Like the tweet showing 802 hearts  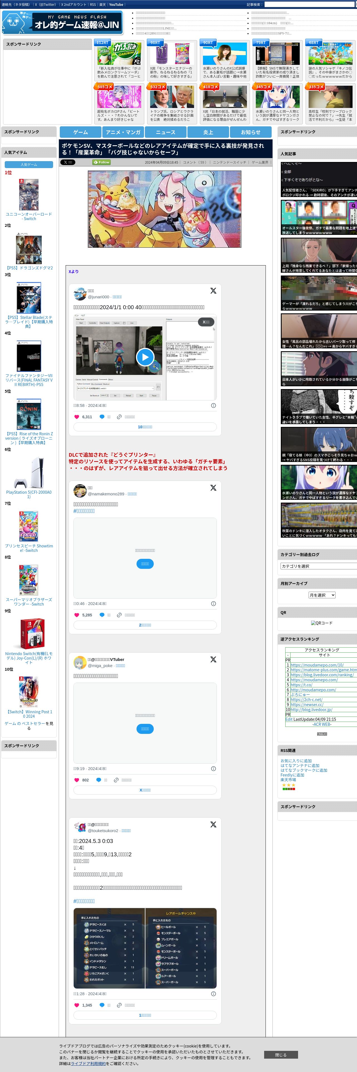[x=76, y=780]
